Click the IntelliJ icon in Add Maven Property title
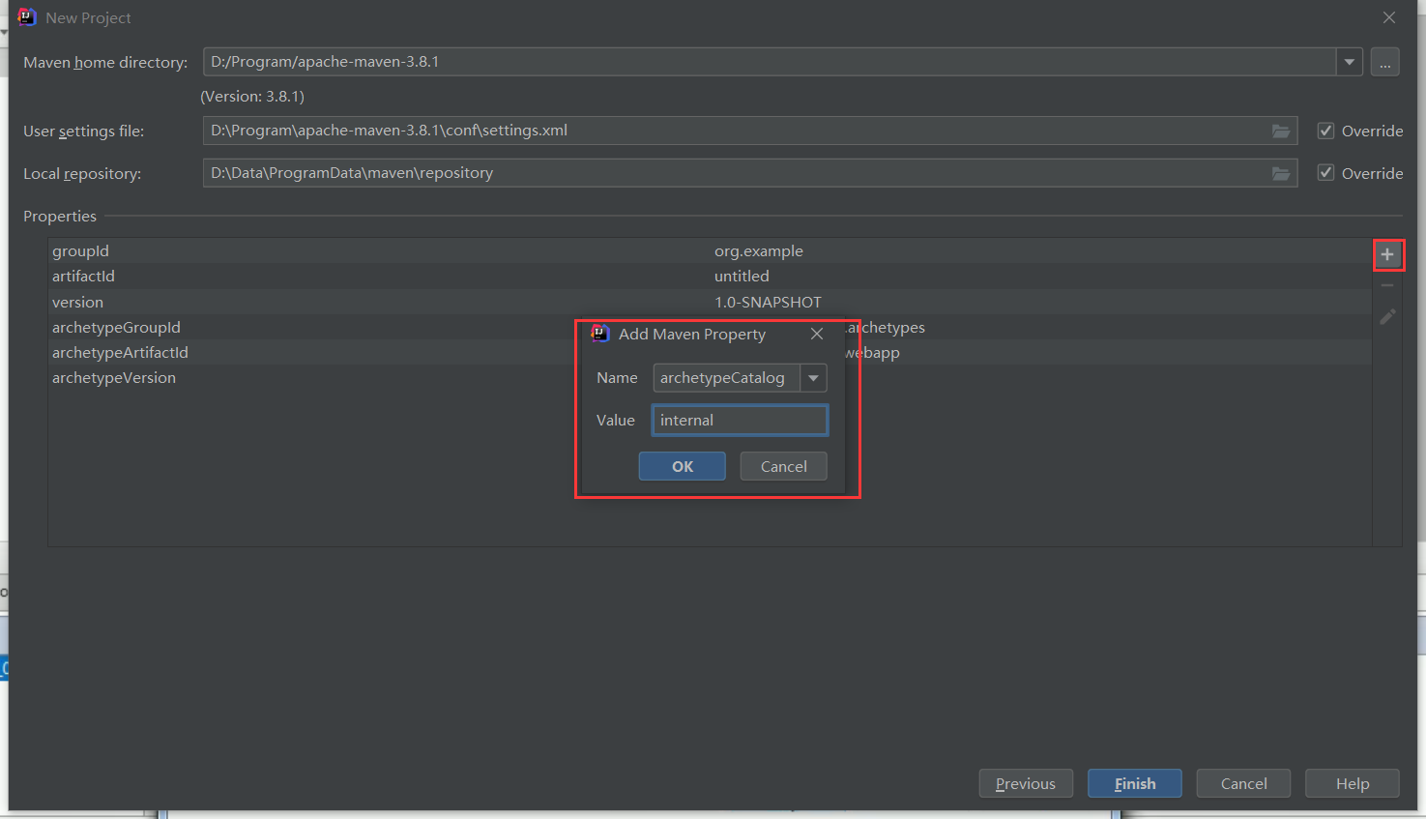Image resolution: width=1426 pixels, height=819 pixels. pos(600,334)
